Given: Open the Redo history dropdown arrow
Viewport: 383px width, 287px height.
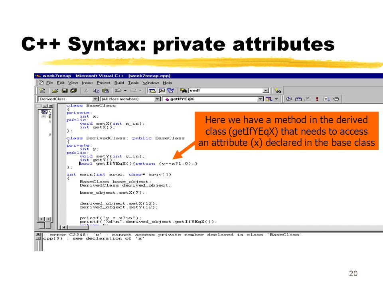Looking at the screenshot, I should (x=140, y=91).
